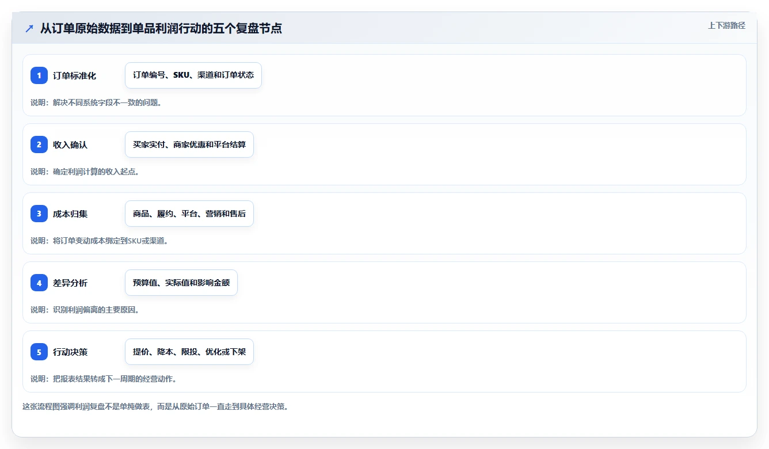Select the 提价、降本、限投、优化或下架 chip
Viewport: 769px width, 449px height.
point(189,352)
